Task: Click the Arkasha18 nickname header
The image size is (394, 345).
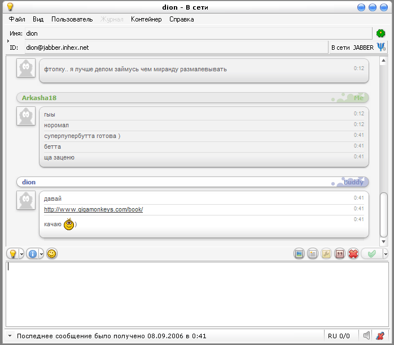Action: point(39,98)
